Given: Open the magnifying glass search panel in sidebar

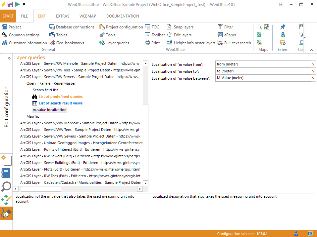Looking at the screenshot, I should (6, 187).
